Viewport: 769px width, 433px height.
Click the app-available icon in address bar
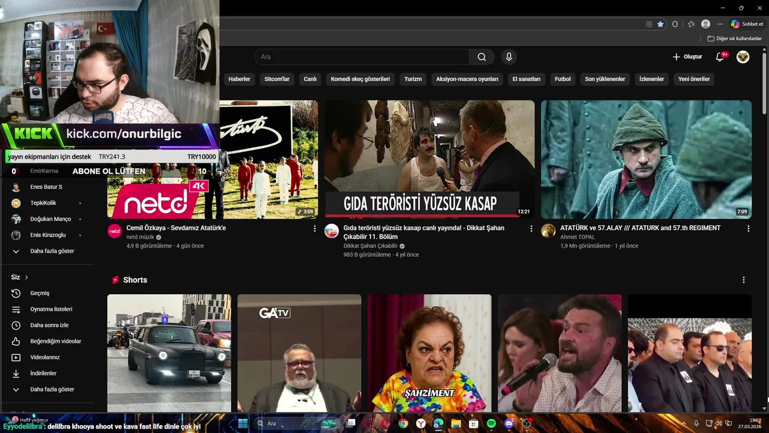649,24
